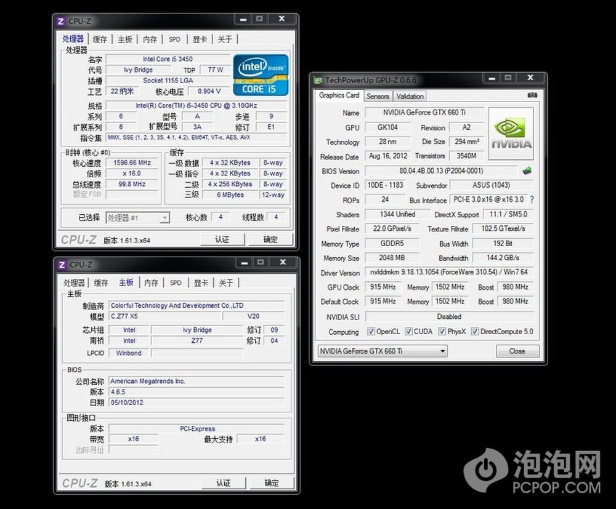
Task: Select the 内存 tab in top CPU-Z window
Action: point(150,39)
